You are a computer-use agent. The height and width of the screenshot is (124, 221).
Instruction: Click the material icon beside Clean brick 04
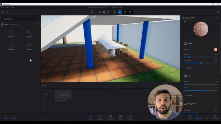tap(183, 18)
